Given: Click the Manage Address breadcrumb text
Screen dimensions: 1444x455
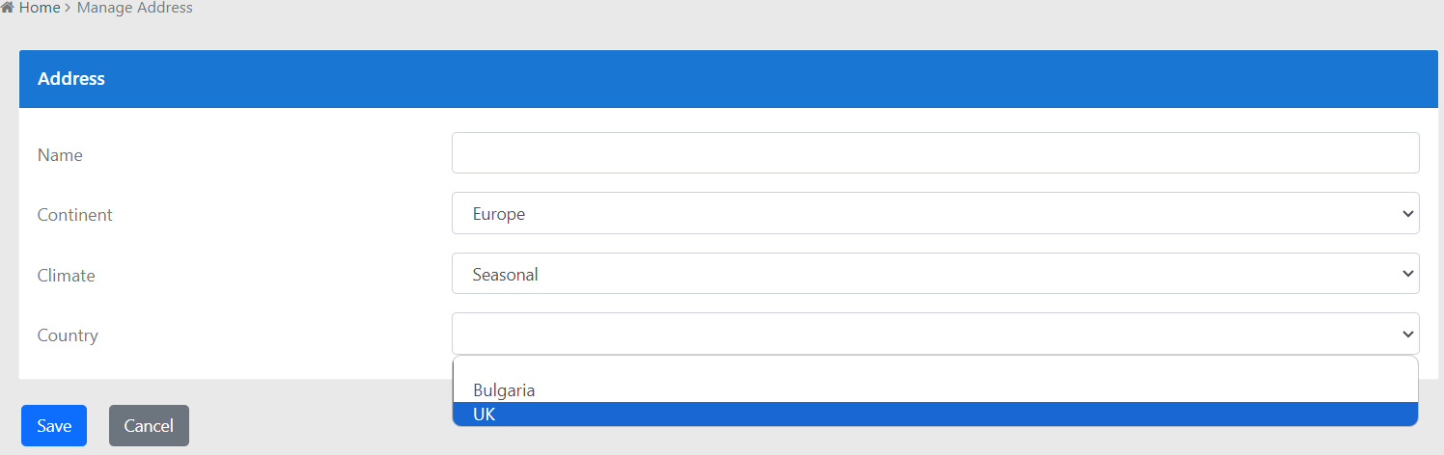Looking at the screenshot, I should [134, 8].
